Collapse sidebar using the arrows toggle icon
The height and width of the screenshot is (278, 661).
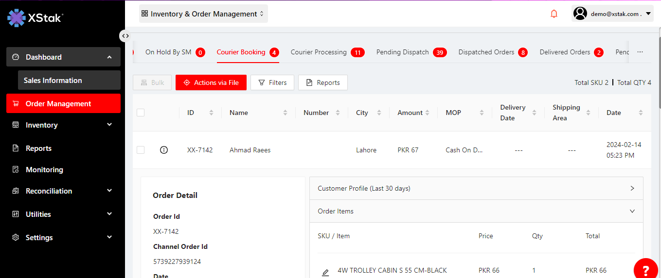[125, 36]
